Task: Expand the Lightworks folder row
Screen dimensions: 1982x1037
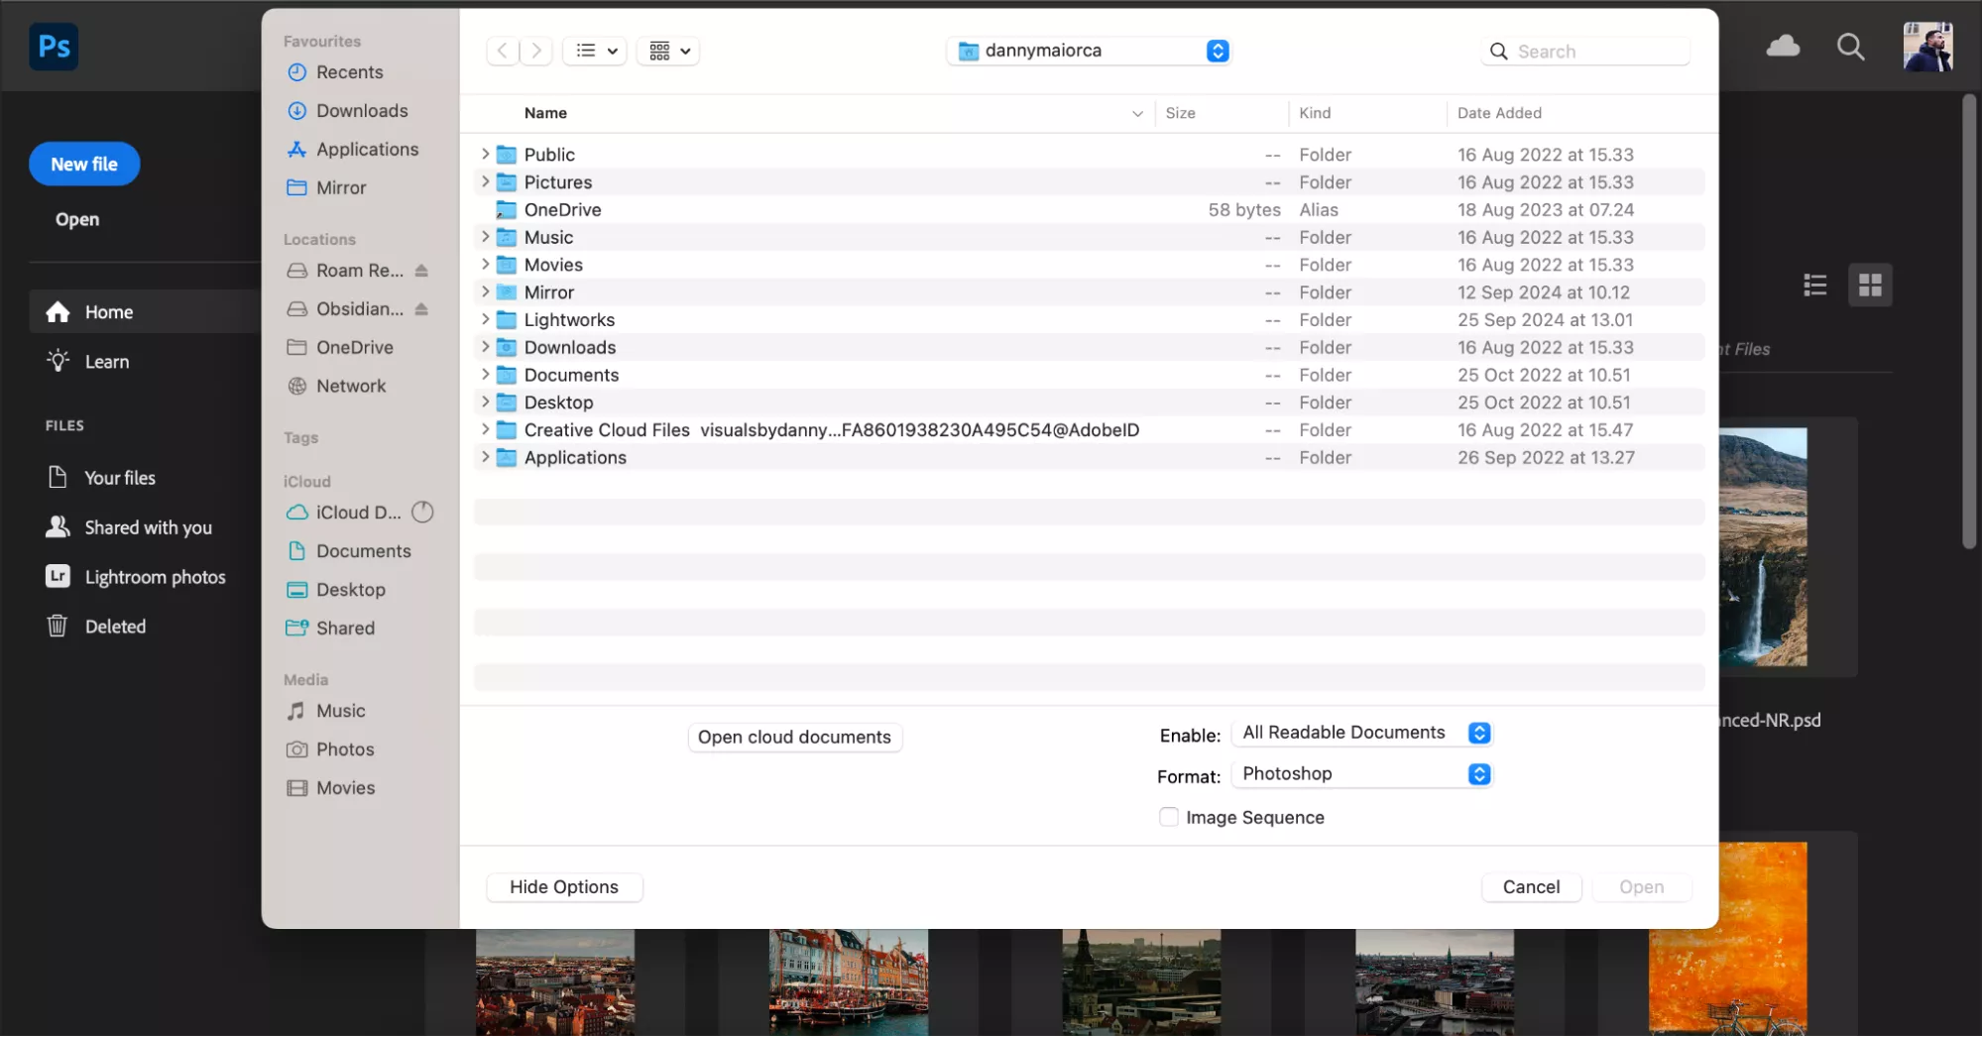Action: 485,320
